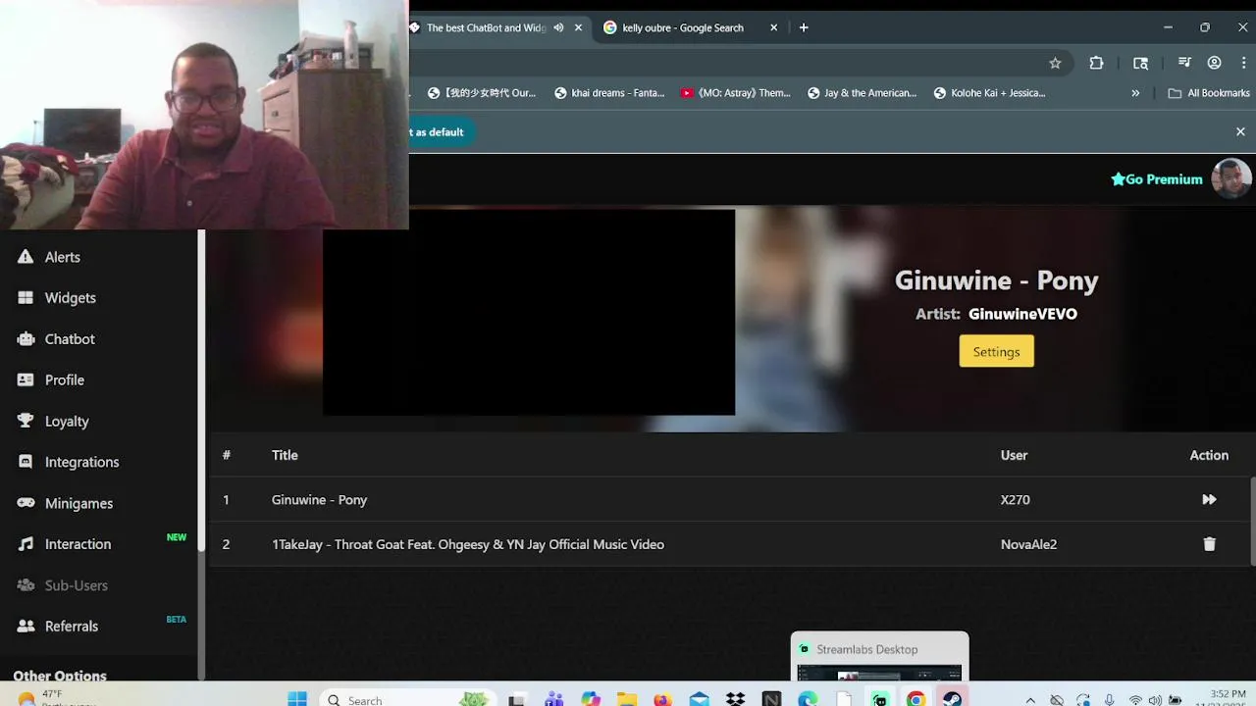Click the Interaction music note icon

pos(26,544)
